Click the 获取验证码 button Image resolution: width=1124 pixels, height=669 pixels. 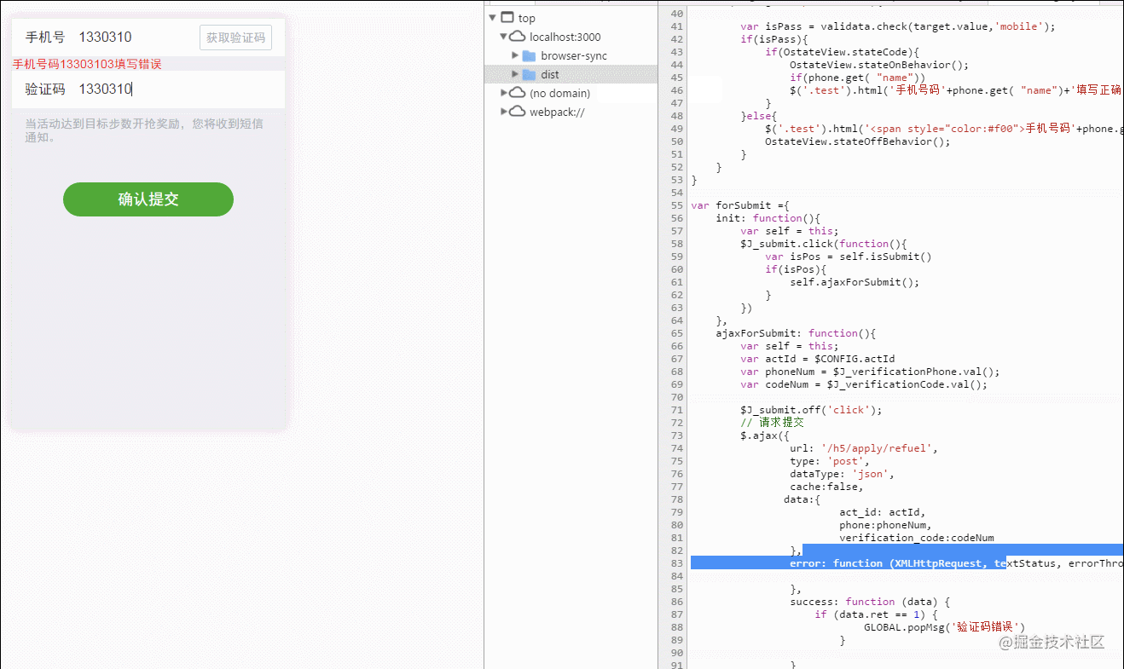point(235,38)
